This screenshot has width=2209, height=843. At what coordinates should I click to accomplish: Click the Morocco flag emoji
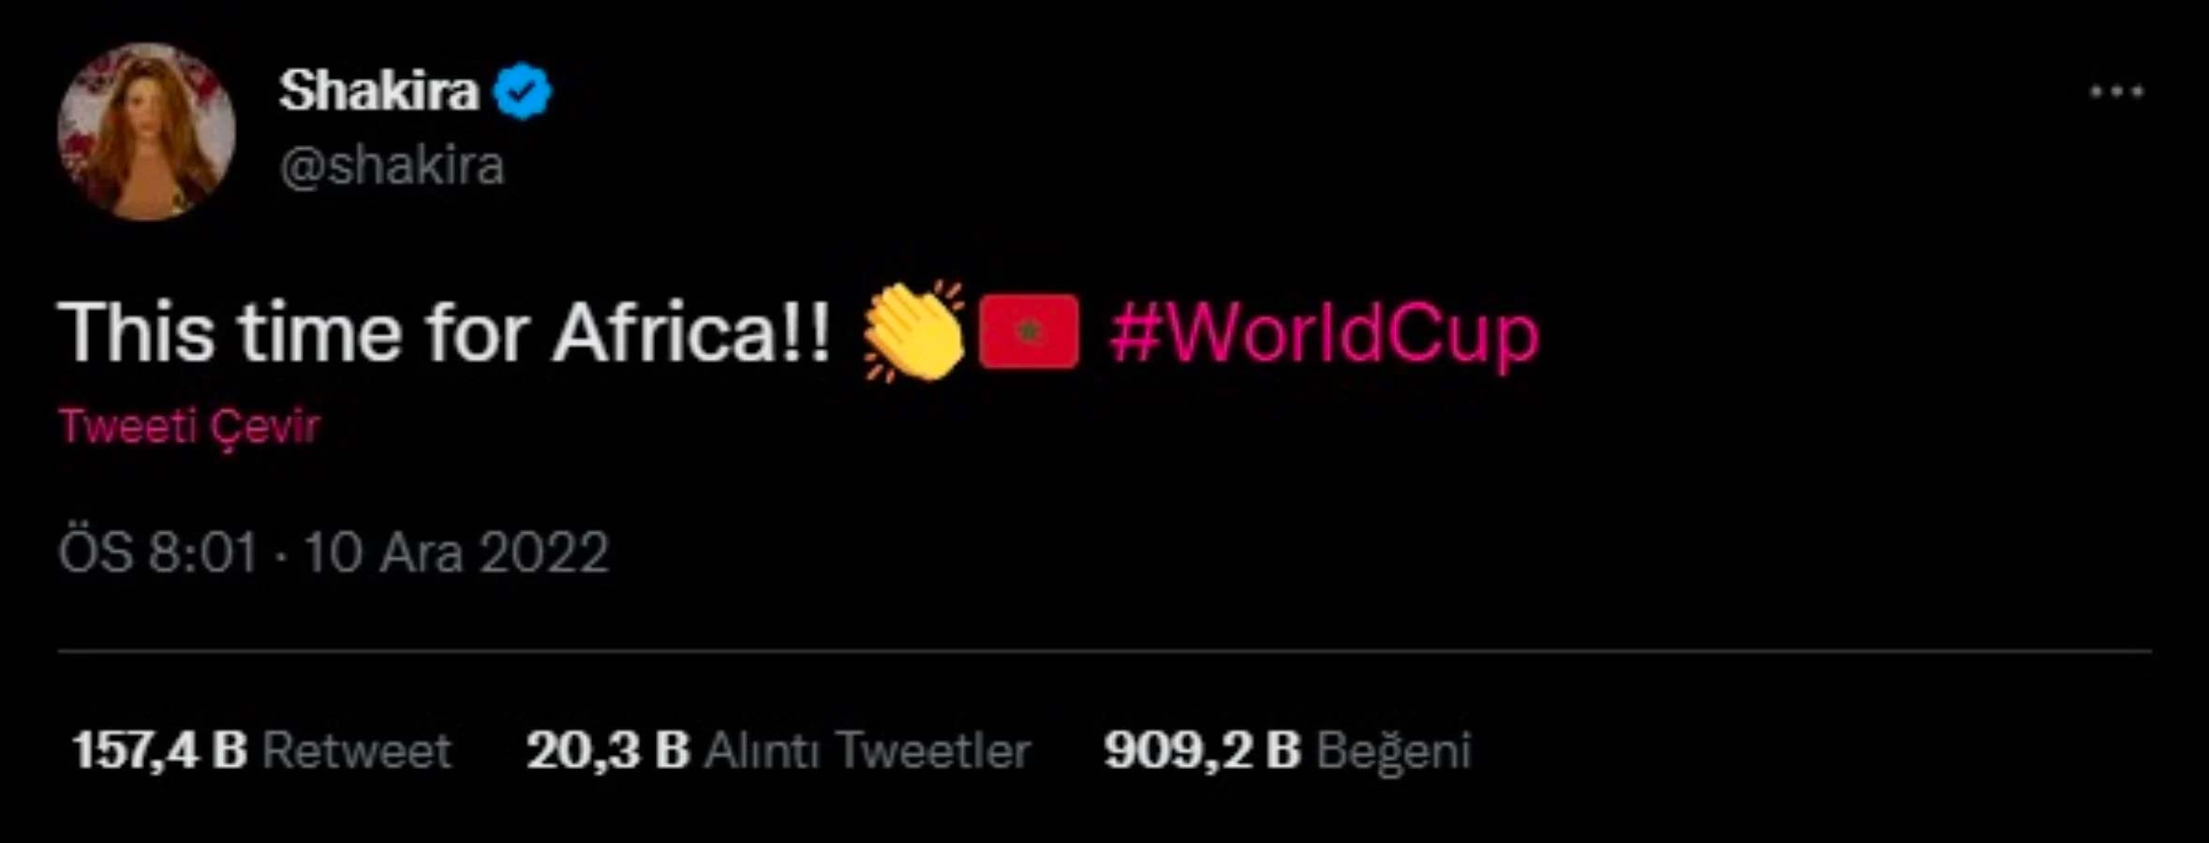(1029, 332)
